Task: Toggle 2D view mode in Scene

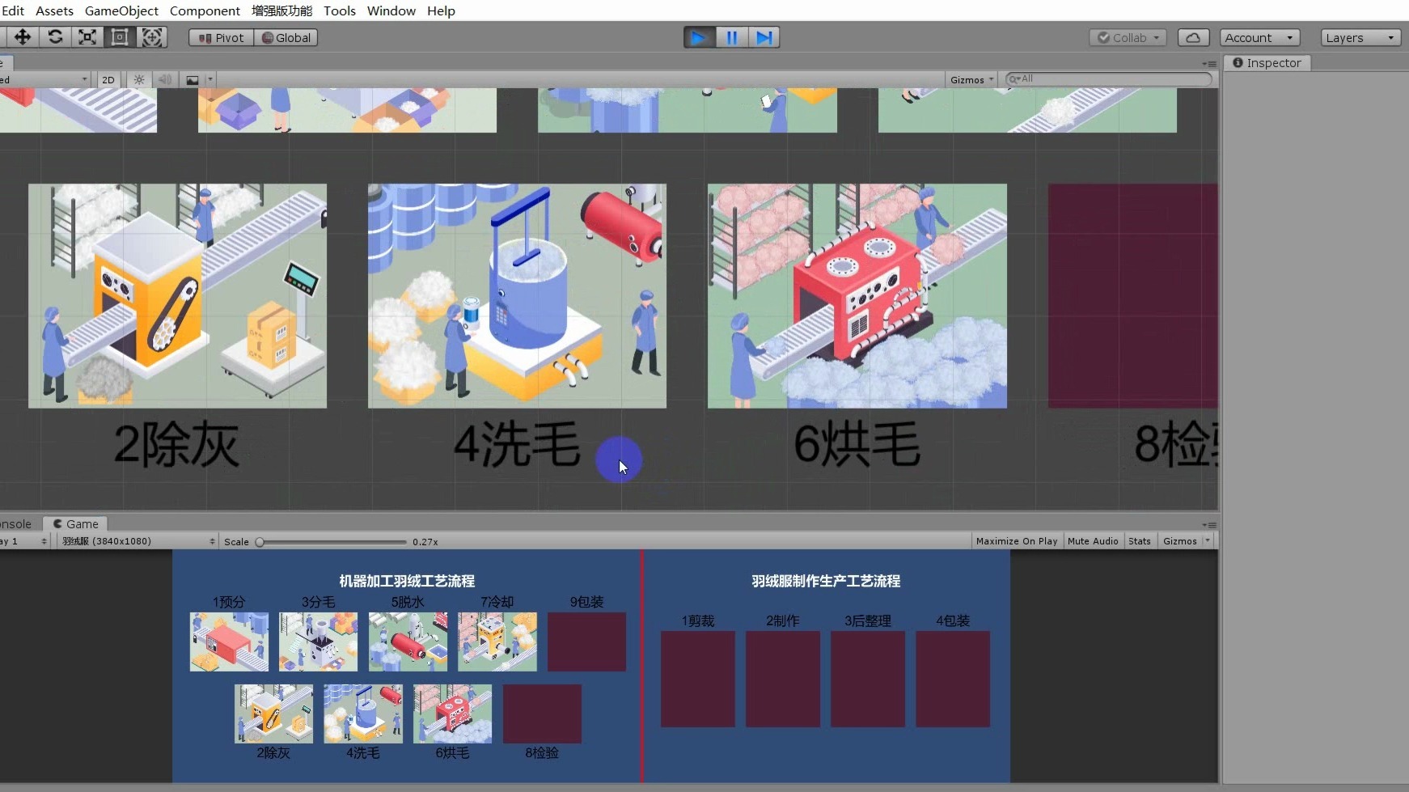Action: [x=108, y=79]
